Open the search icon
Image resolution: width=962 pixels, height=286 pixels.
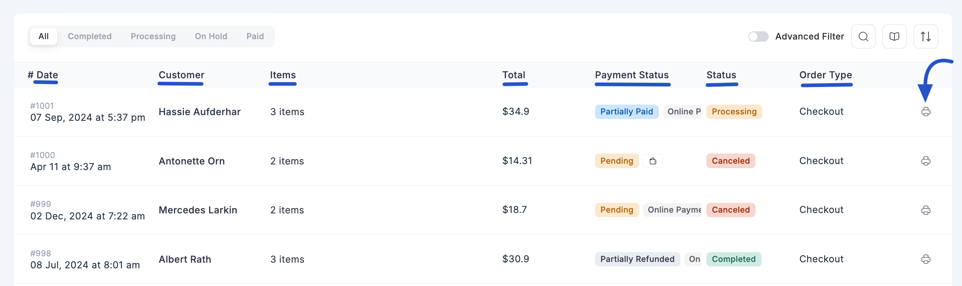pyautogui.click(x=863, y=36)
